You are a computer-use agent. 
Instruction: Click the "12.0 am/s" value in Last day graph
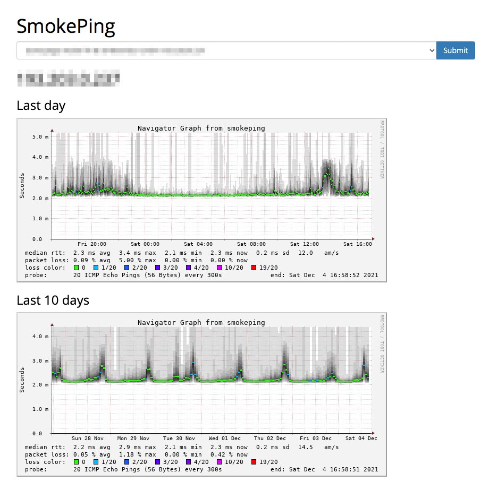click(318, 253)
